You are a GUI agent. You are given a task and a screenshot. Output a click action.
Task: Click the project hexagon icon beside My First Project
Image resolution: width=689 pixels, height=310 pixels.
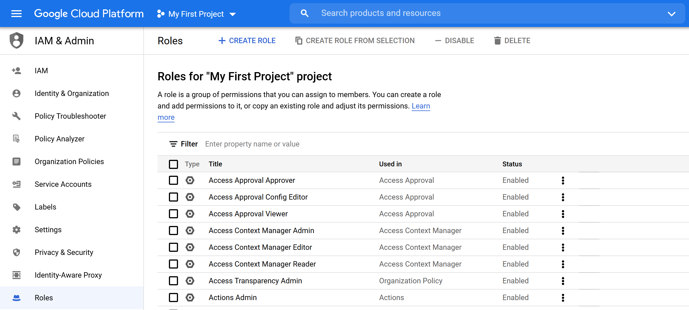(x=161, y=14)
